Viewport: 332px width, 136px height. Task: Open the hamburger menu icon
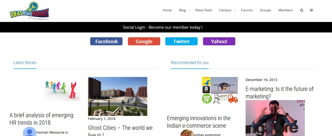[x=311, y=10]
